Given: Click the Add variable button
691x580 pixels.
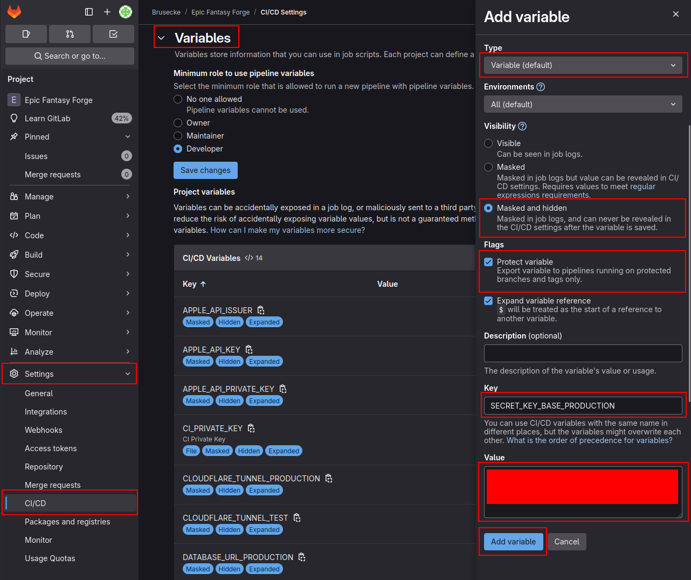Looking at the screenshot, I should pyautogui.click(x=513, y=542).
